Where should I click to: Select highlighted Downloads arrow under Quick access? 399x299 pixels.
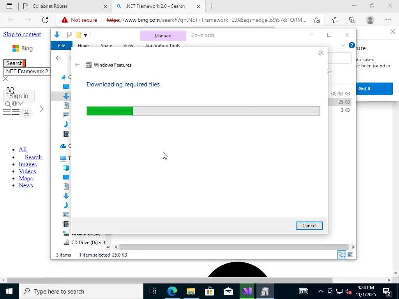click(x=66, y=96)
